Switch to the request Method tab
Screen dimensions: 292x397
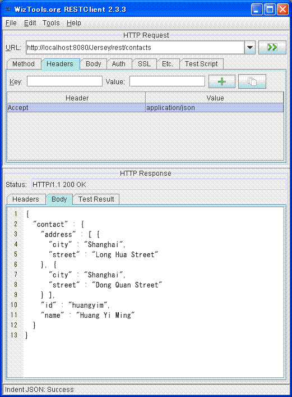(24, 64)
